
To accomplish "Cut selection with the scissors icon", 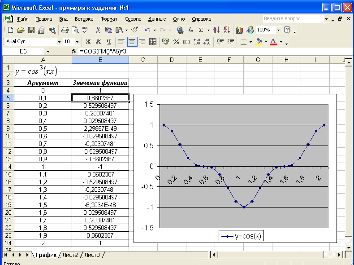I will [98, 30].
